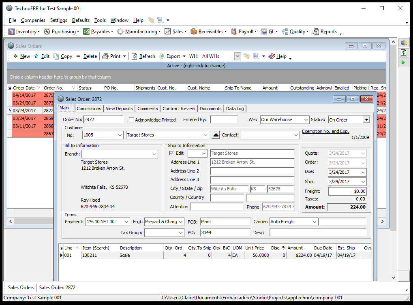The image size is (413, 305).
Task: Click the PO field containing 3344
Action: [x=225, y=232]
